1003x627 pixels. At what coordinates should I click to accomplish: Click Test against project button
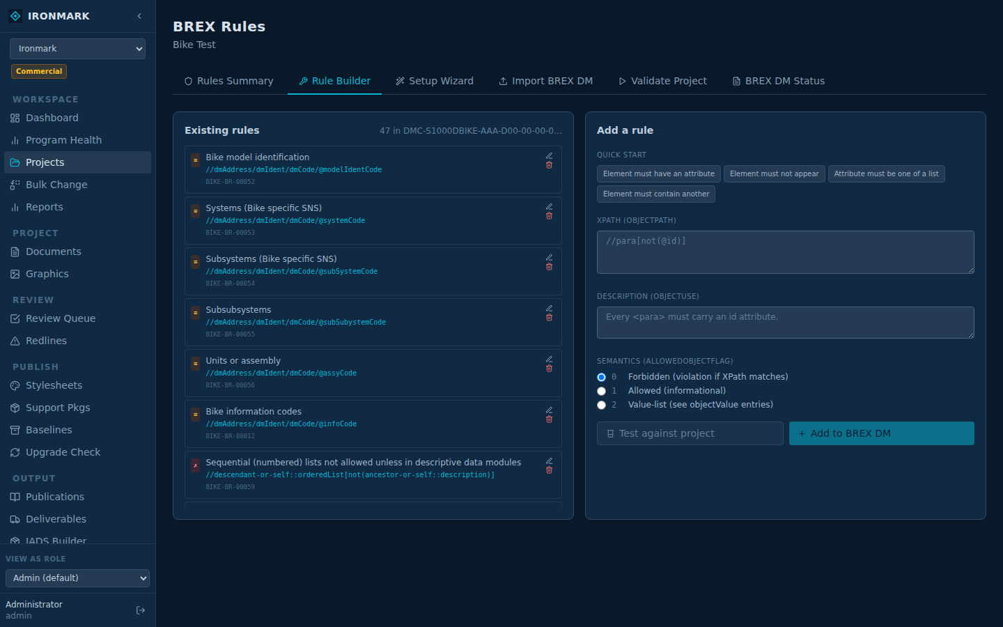(690, 433)
